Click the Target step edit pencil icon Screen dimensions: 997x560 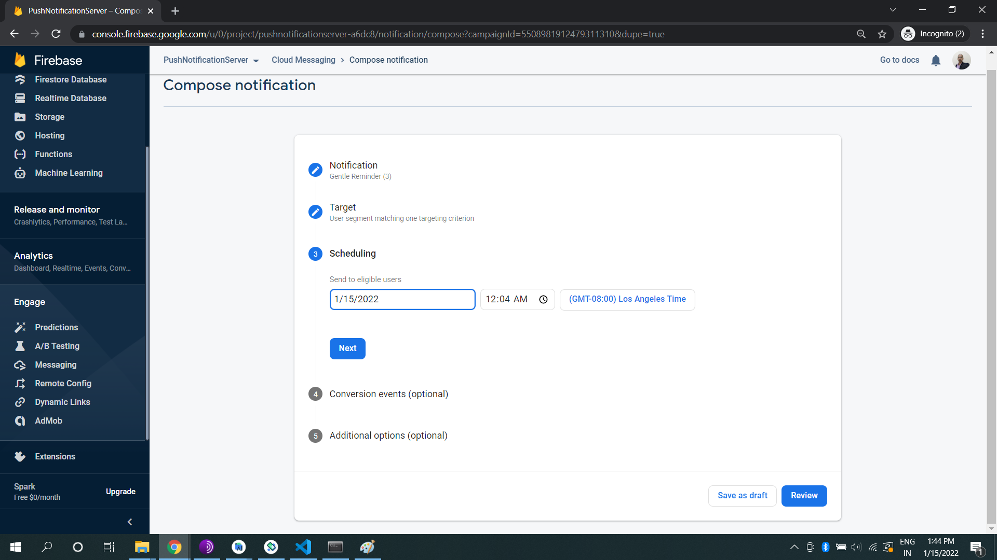(x=315, y=212)
